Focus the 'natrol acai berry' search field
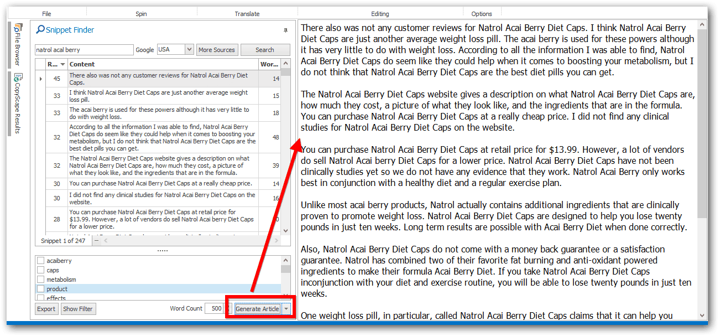 coord(84,50)
